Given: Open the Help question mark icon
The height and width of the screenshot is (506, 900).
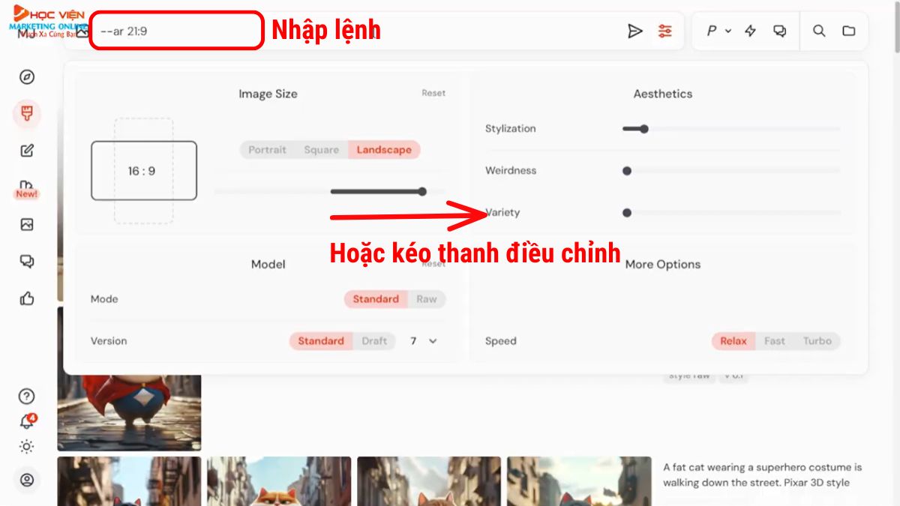Looking at the screenshot, I should (27, 397).
